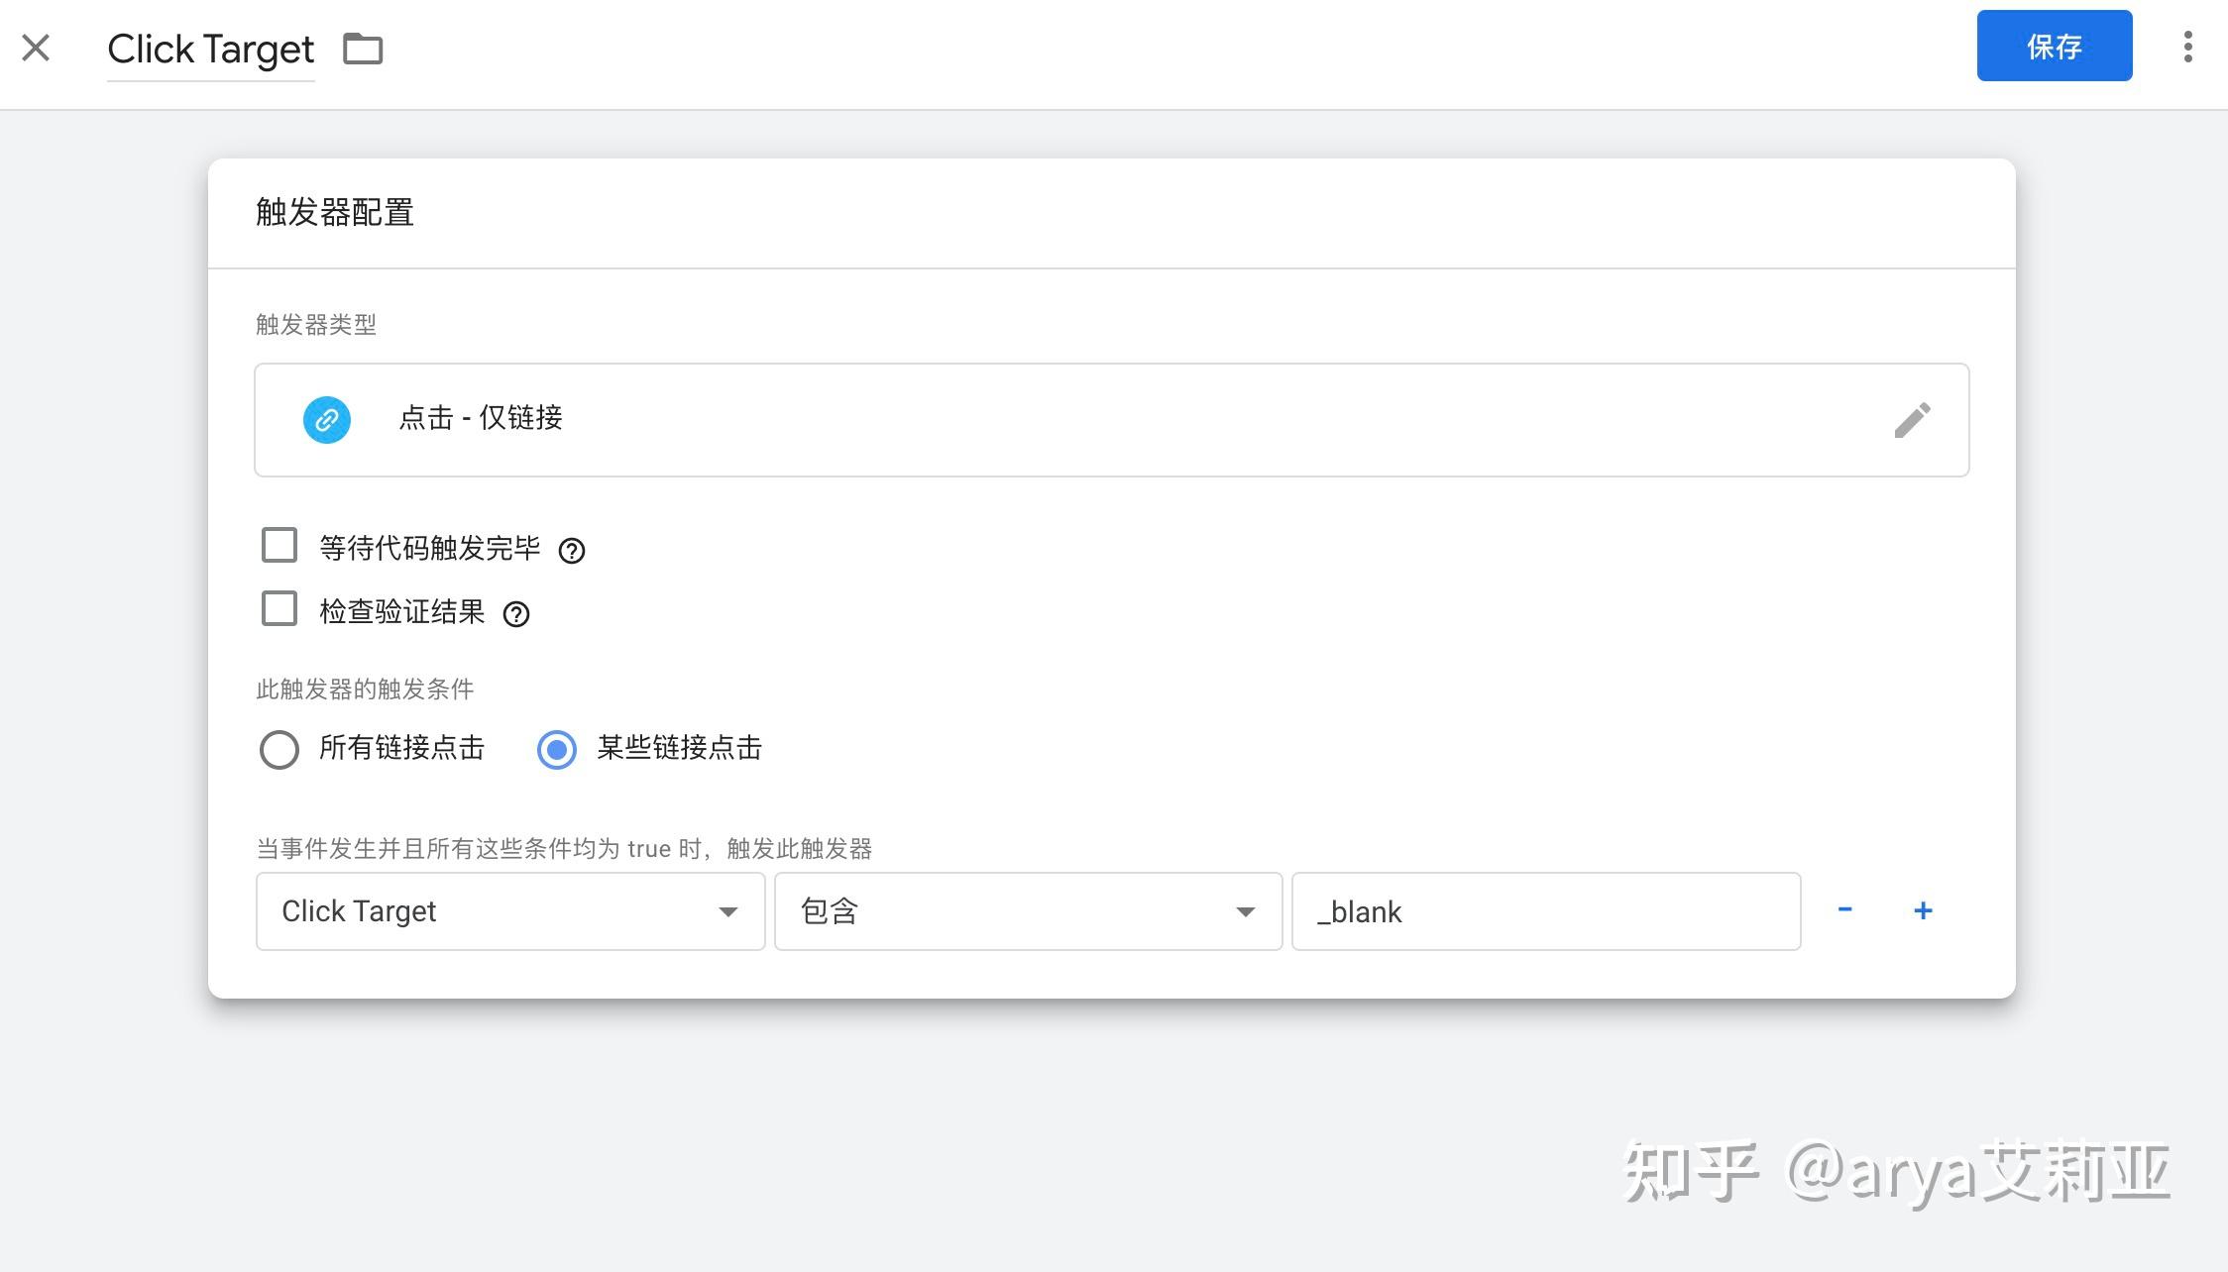Viewport: 2228px width, 1272px height.
Task: Click the 保存 save button
Action: pyautogui.click(x=2054, y=46)
